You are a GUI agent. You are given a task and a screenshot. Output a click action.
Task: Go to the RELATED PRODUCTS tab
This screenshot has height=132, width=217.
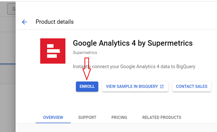[162, 118]
